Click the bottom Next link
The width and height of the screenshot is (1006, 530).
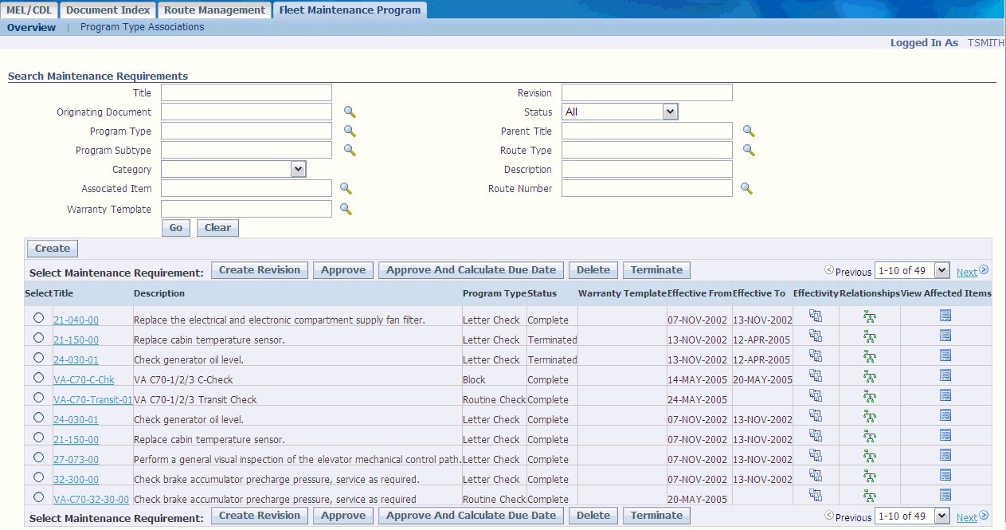tap(966, 517)
